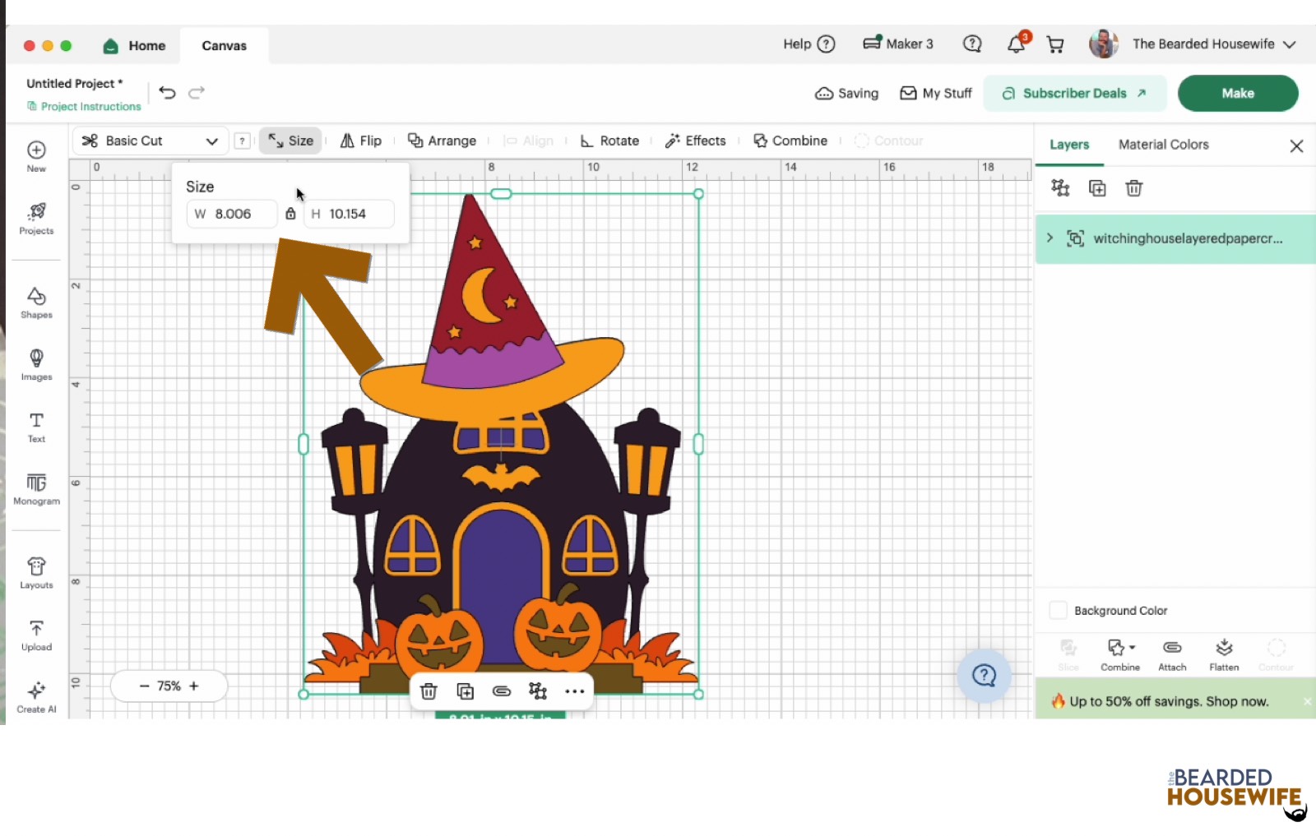Open more options in floating canvas toolbar
The image size is (1316, 836).
[575, 691]
